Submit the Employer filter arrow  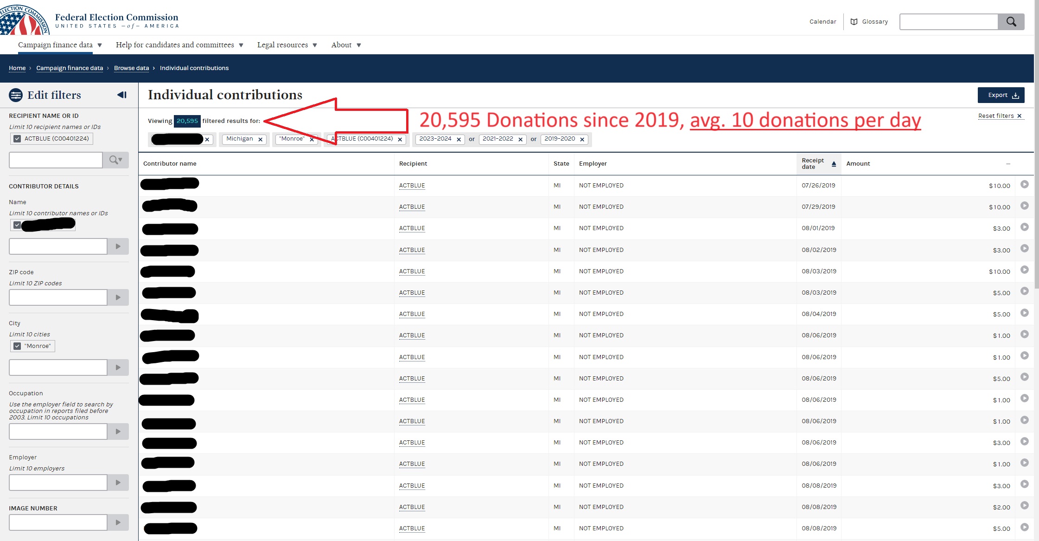click(118, 483)
